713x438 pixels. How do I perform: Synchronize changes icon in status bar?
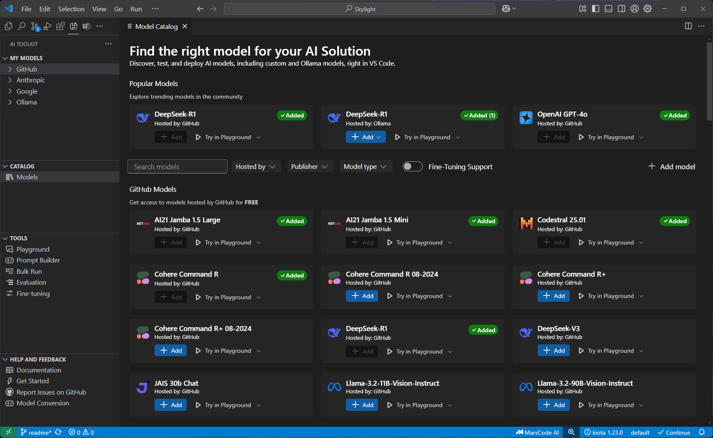pos(58,432)
